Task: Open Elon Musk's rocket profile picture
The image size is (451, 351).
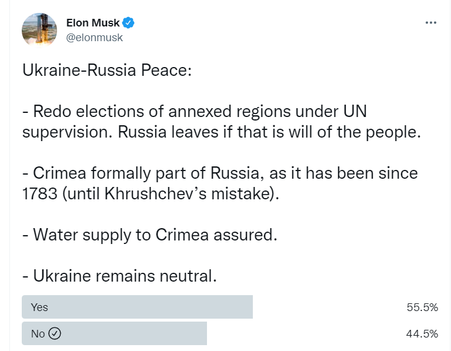Action: [x=39, y=29]
